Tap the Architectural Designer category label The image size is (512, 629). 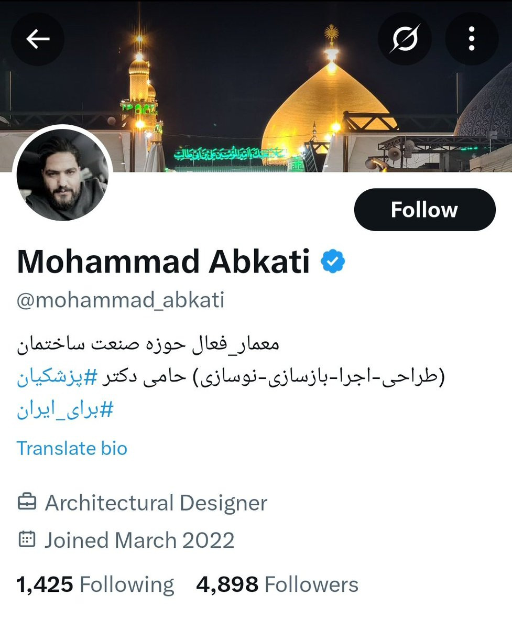point(156,503)
